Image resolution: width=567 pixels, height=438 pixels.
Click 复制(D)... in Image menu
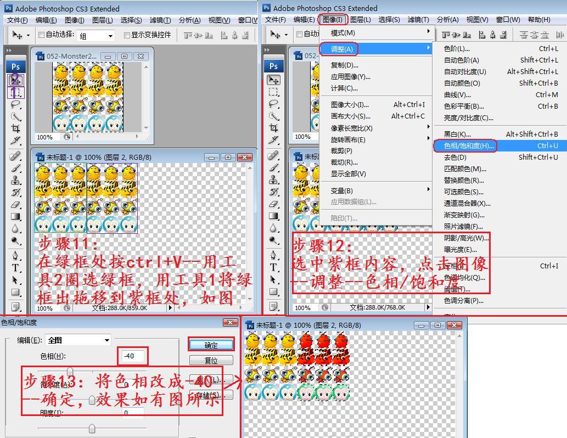(x=376, y=65)
